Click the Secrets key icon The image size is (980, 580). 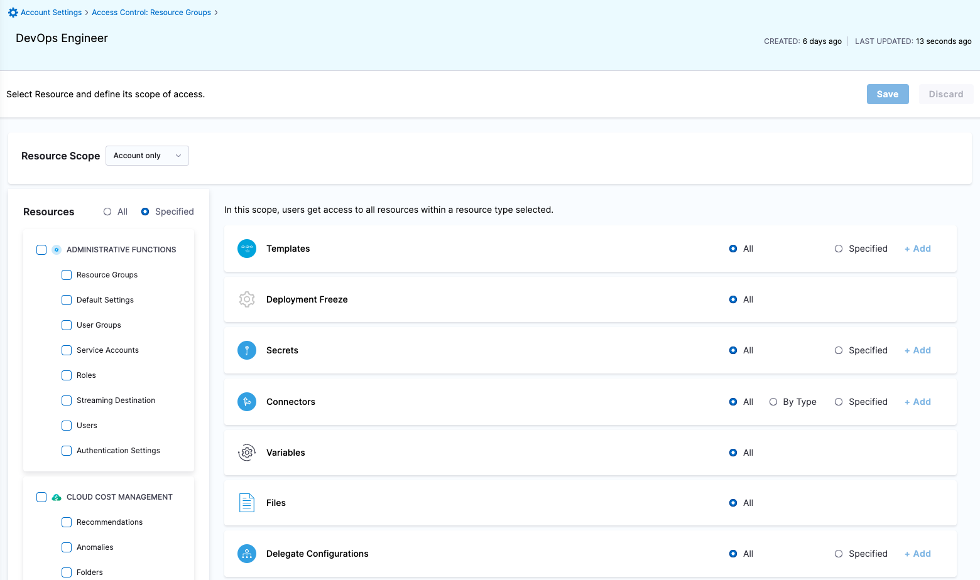(246, 350)
